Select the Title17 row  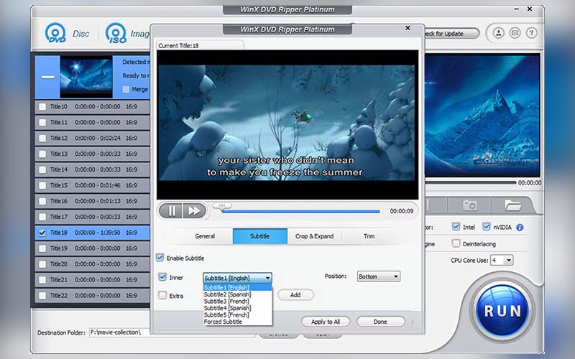click(93, 217)
